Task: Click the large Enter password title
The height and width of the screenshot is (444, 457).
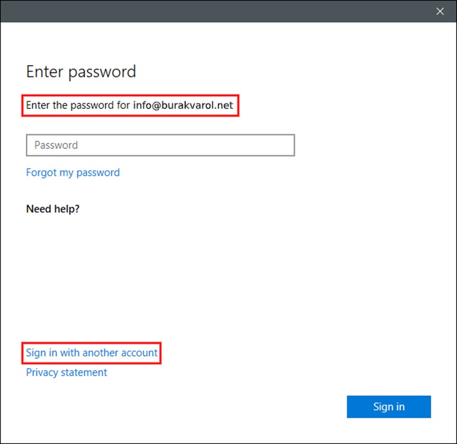Action: point(81,72)
